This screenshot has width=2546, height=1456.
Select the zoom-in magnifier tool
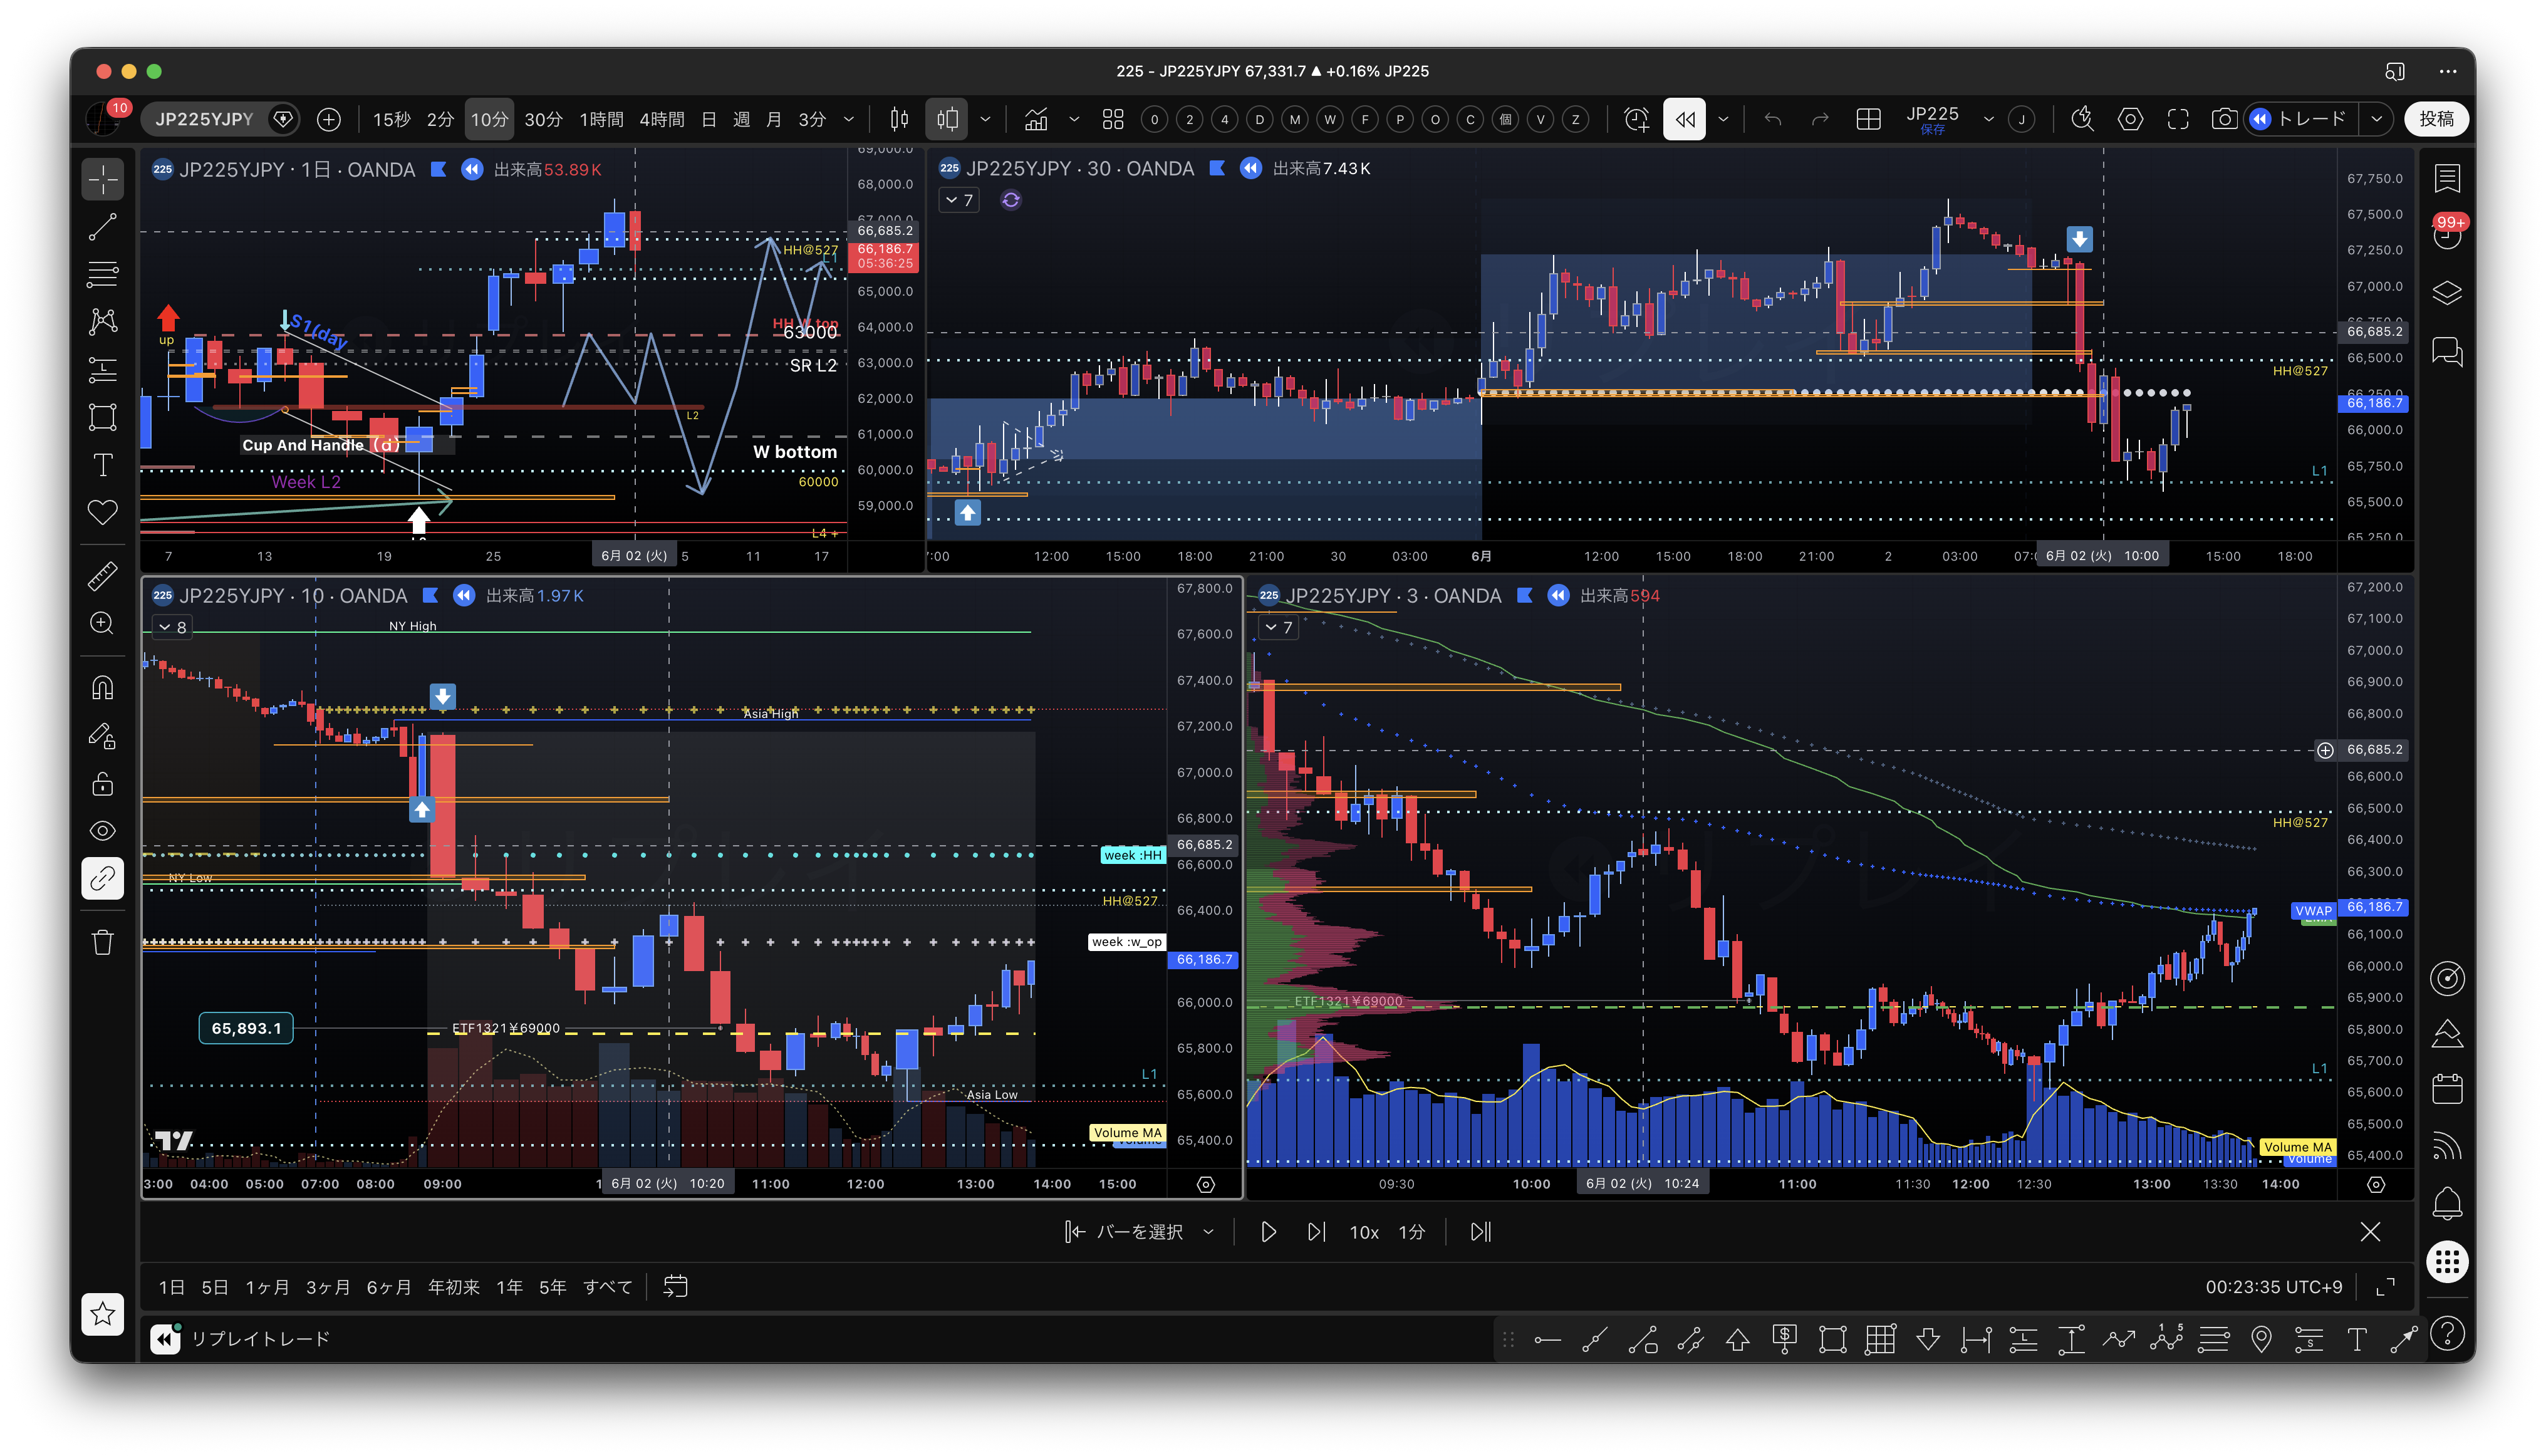pos(103,623)
